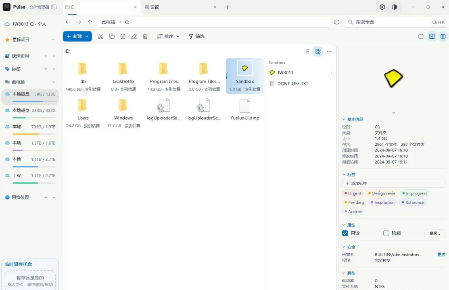Apply the In progress tag
449x290 pixels.
pos(415,193)
